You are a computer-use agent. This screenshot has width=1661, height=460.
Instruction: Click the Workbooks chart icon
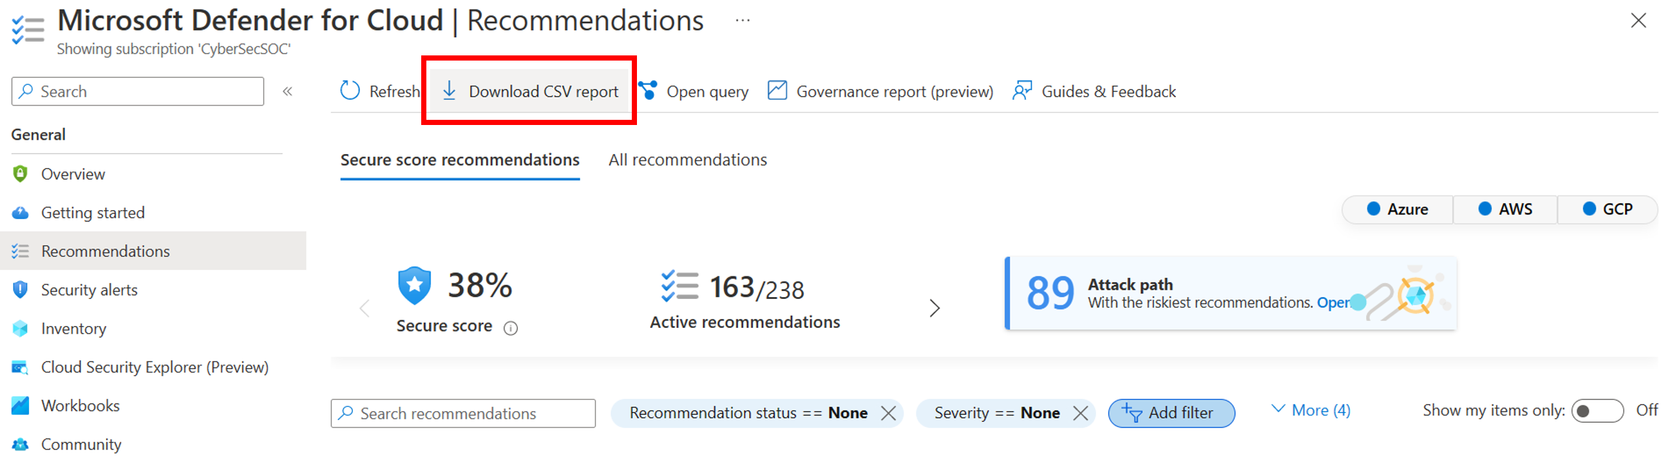tap(21, 405)
